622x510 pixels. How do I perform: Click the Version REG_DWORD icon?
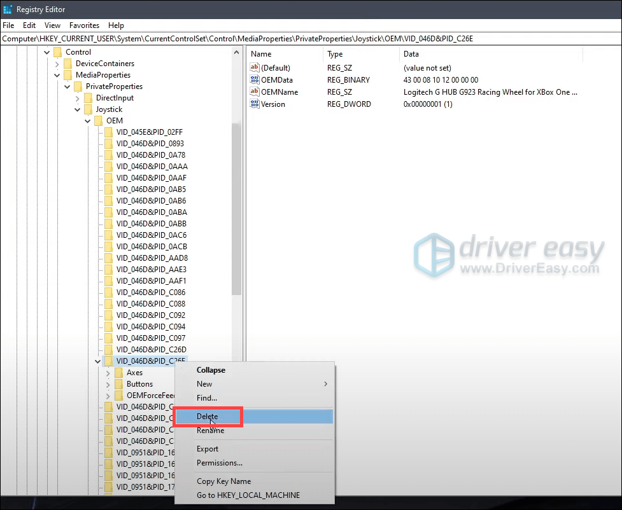255,104
